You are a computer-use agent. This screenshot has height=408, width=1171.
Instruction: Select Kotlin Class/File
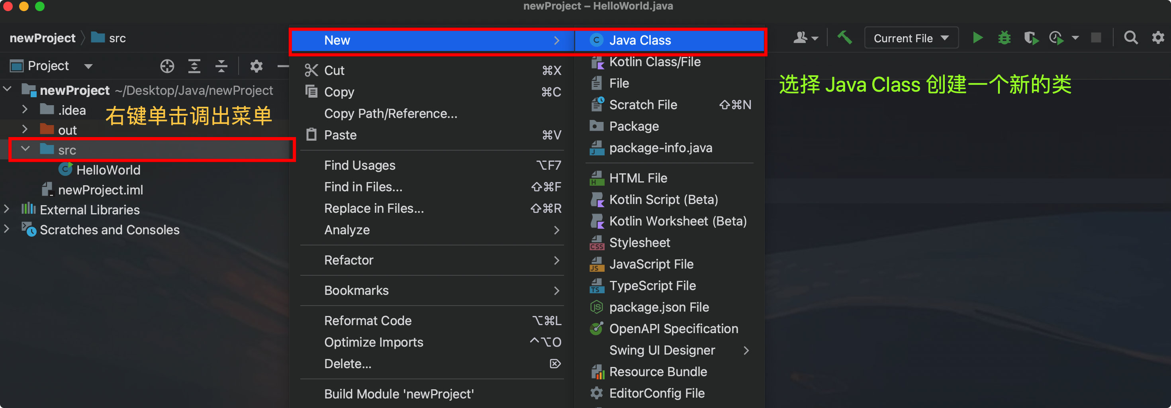[x=670, y=62]
